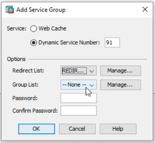Click the Add Service Group title icon
155x143 pixels.
click(10, 10)
